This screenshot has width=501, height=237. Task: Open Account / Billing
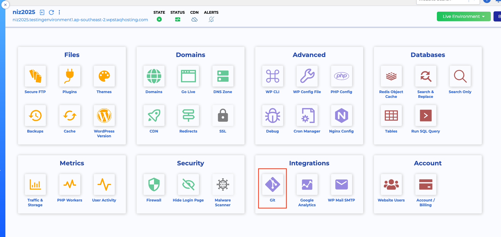pyautogui.click(x=426, y=184)
